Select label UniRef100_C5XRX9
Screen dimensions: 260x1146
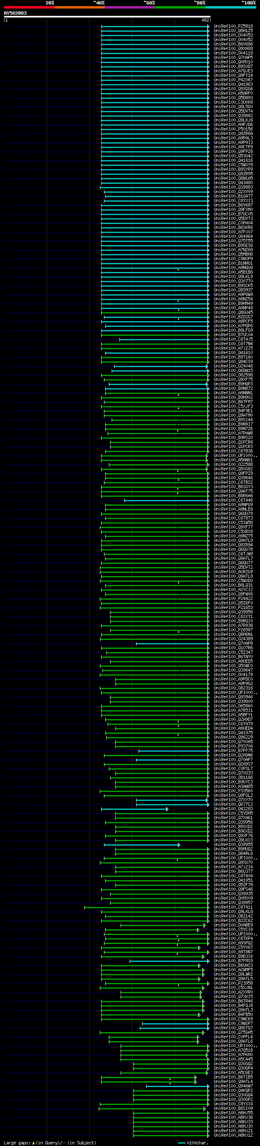(x=233, y=532)
